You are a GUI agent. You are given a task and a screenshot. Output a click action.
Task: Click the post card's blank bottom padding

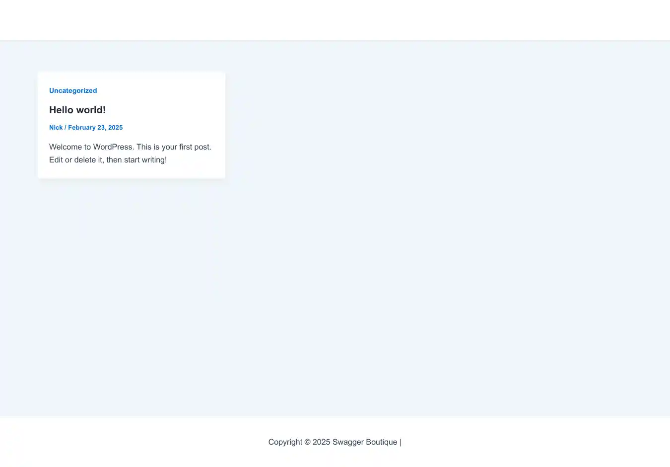(132, 172)
